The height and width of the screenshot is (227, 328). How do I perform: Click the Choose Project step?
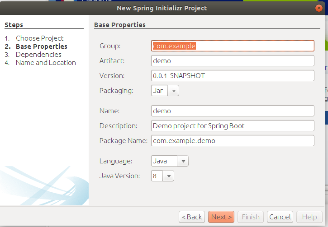click(x=39, y=38)
